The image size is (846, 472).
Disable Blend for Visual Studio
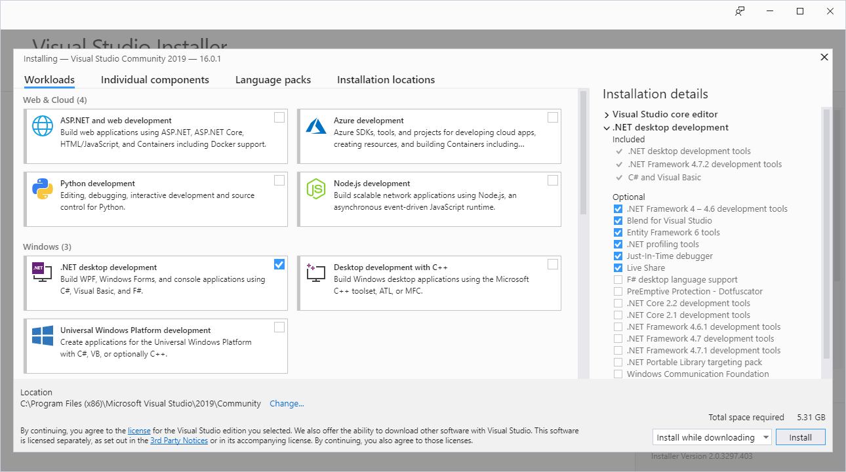[x=617, y=220]
